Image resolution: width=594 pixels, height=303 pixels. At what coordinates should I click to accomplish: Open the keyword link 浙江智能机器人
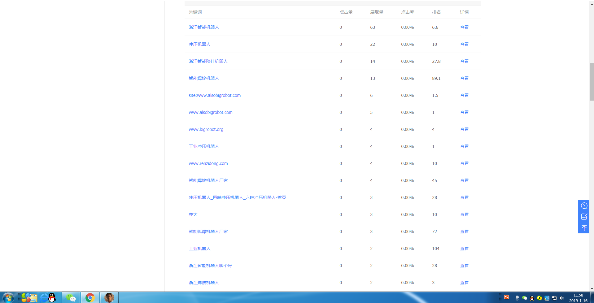204,27
